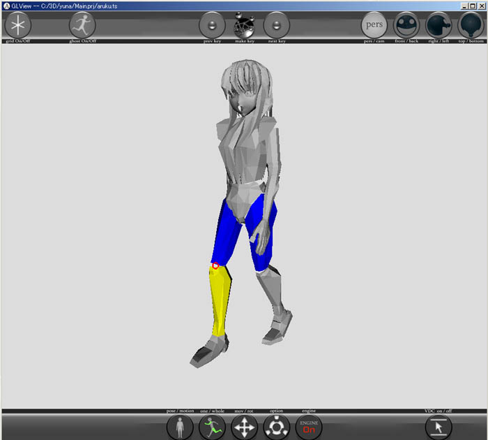Screen dimensions: 488x440
Task: Toggle one / whole selection mode
Action: click(x=213, y=427)
